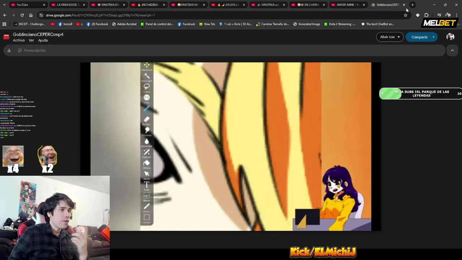Open the Panel de control bookmark

(157, 24)
